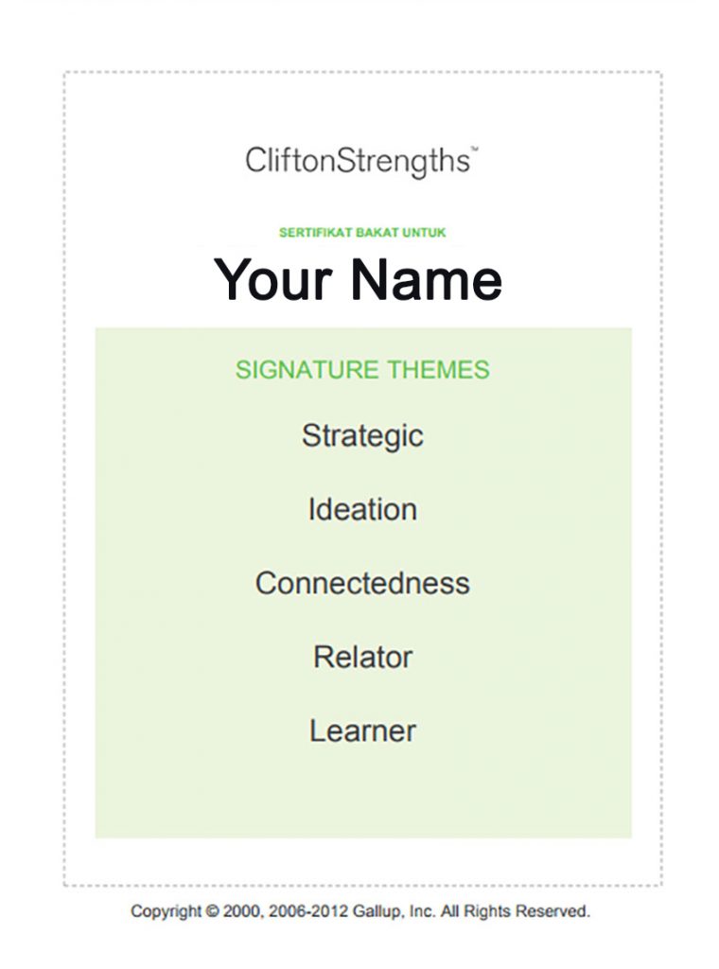This screenshot has height=969, width=719.
Task: Click the word "Your" in the name
Action: tap(274, 279)
